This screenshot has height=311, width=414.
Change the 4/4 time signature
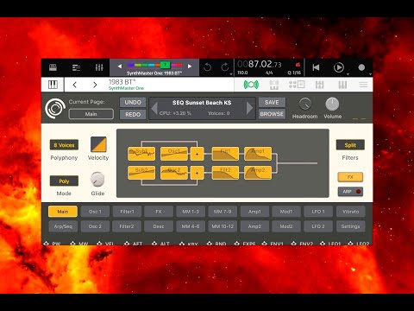tap(269, 73)
